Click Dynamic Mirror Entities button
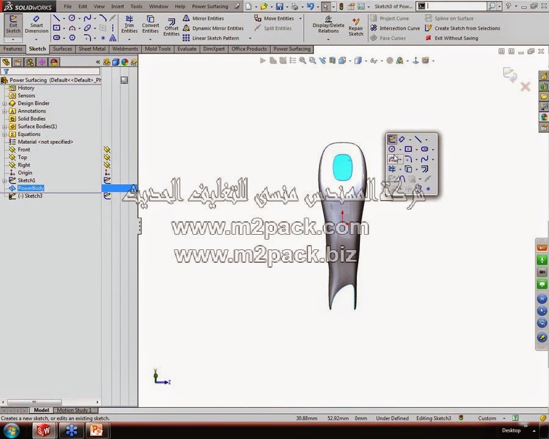 pyautogui.click(x=213, y=28)
